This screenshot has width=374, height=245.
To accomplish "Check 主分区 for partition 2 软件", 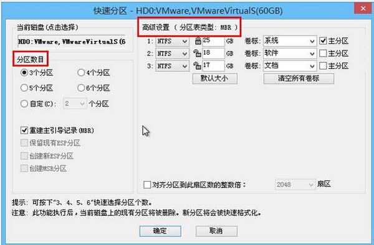I will (323, 53).
